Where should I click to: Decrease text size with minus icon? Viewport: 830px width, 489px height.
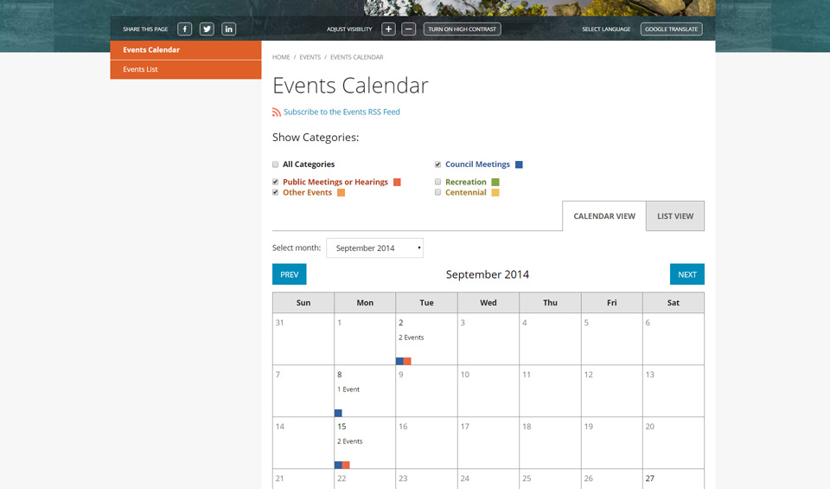coord(409,29)
